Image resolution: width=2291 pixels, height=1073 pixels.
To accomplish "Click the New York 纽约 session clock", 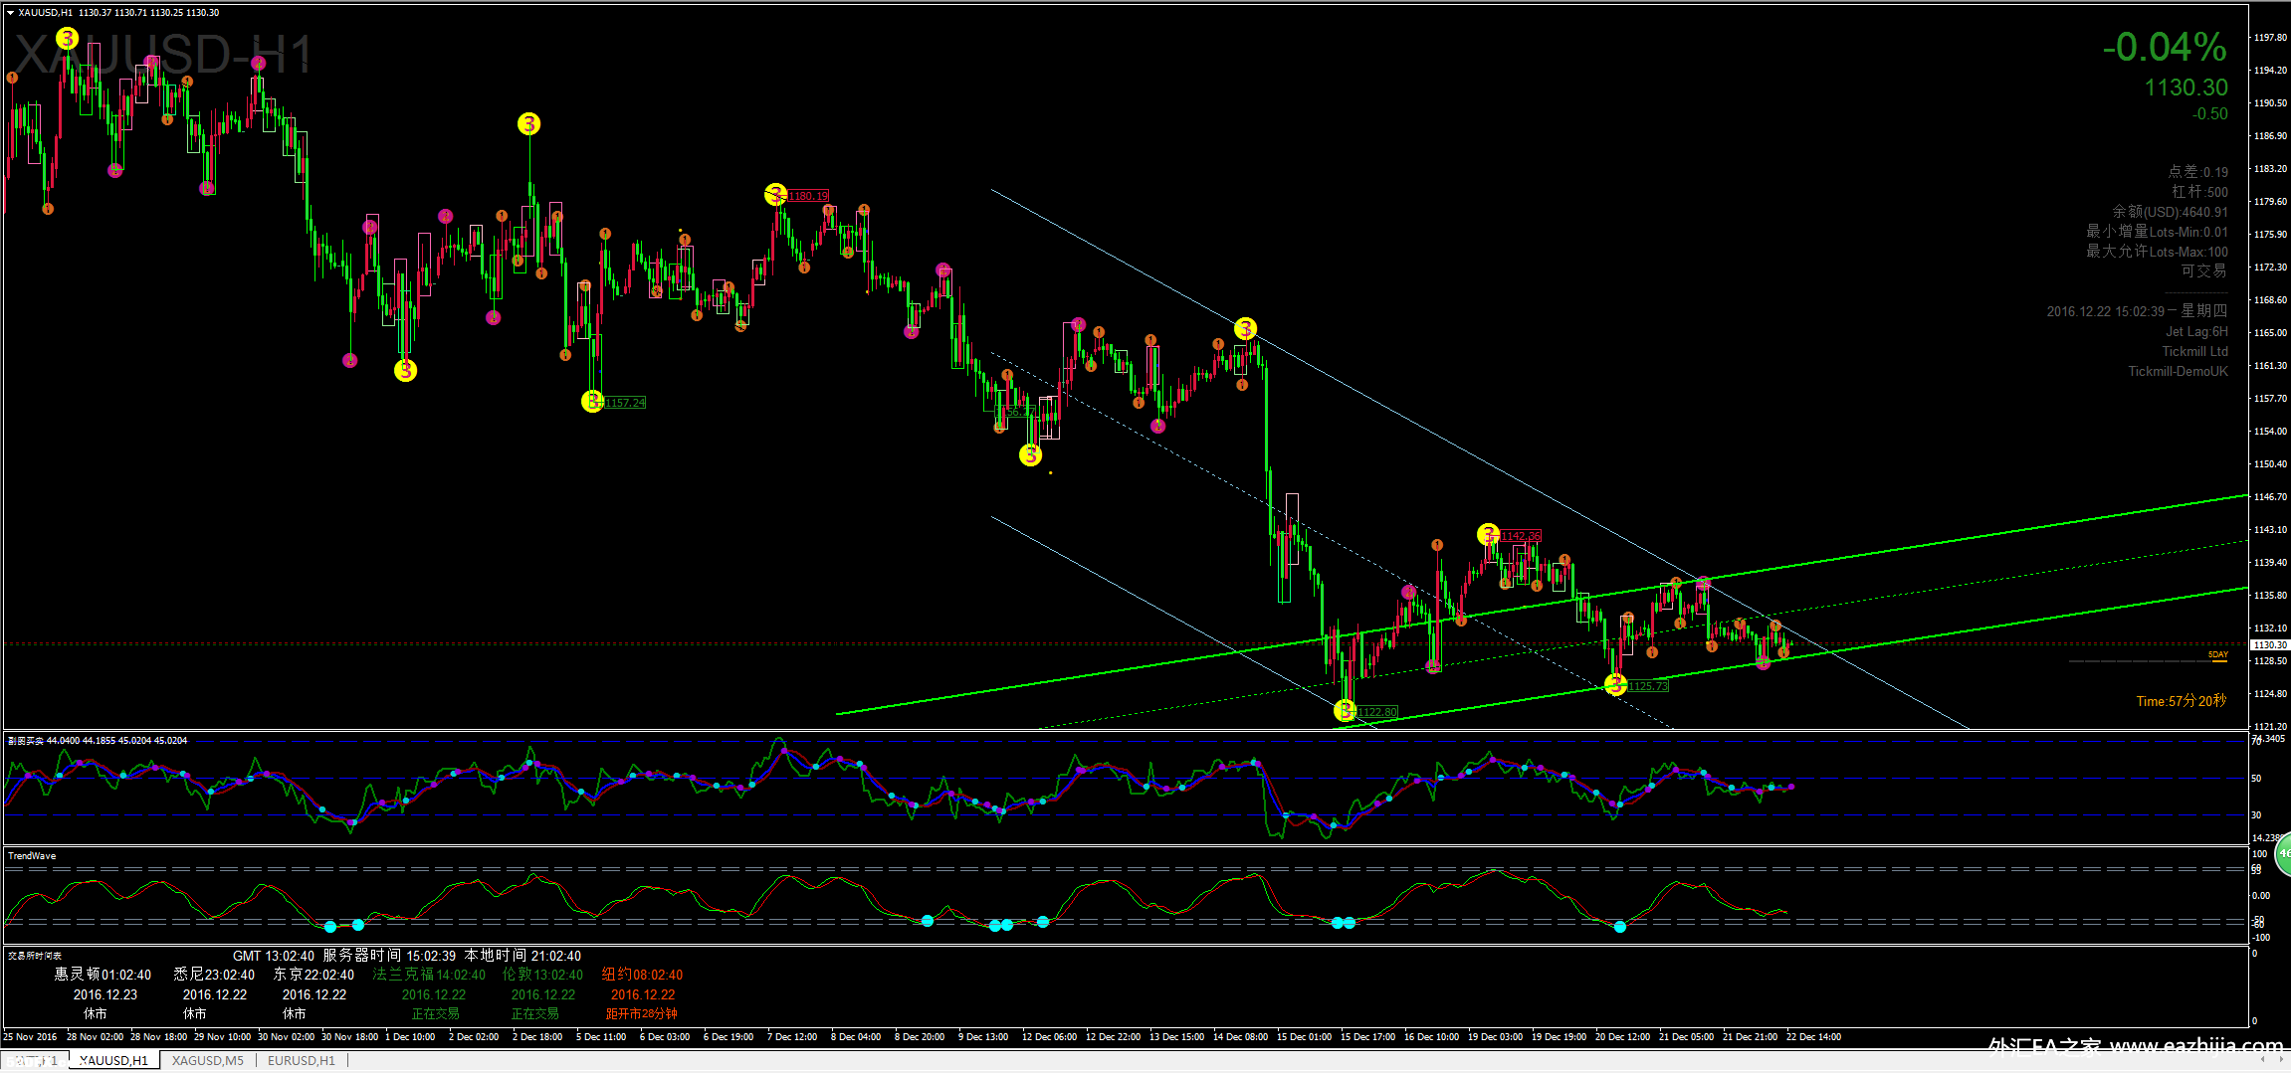I will click(x=642, y=975).
